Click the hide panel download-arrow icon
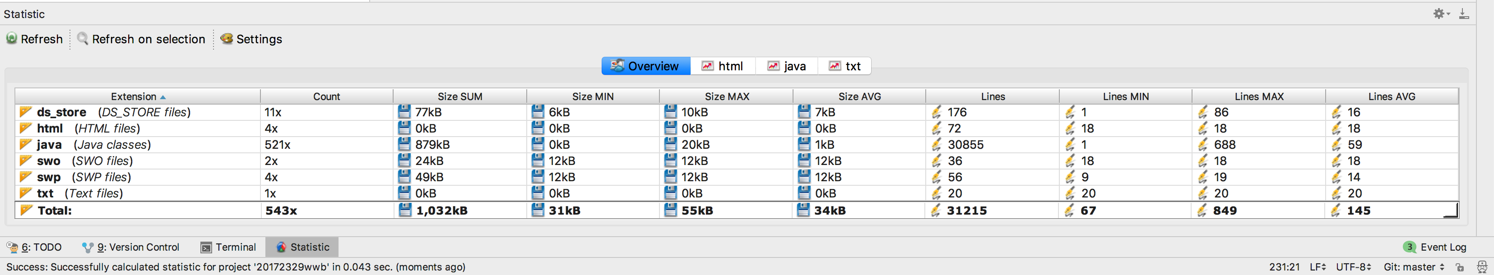 click(1464, 14)
